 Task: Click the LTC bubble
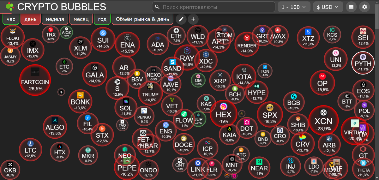point(31,150)
